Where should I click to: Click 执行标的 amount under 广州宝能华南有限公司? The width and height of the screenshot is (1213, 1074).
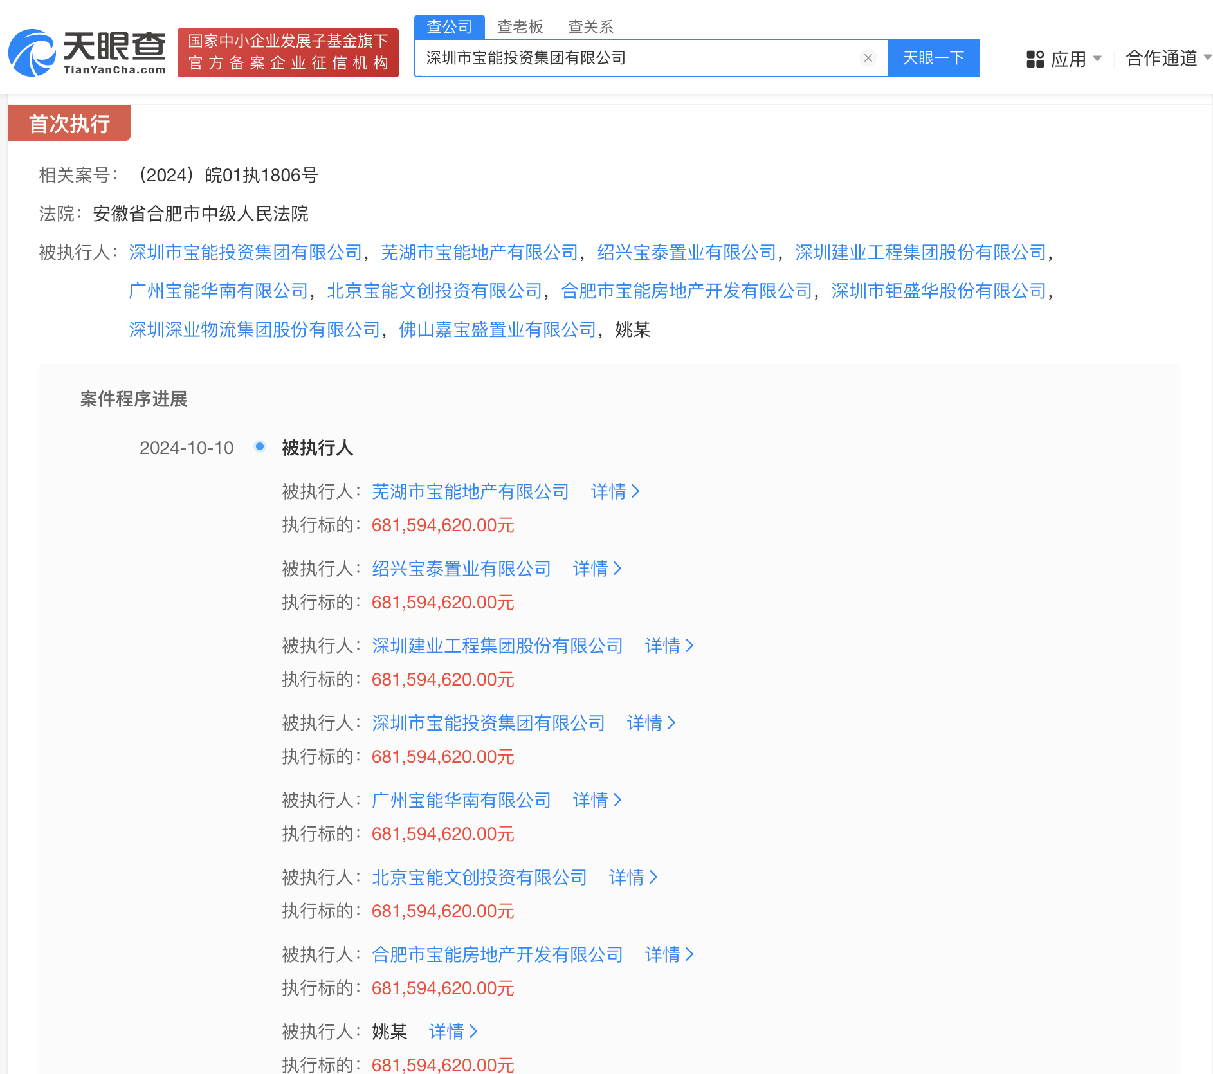443,834
